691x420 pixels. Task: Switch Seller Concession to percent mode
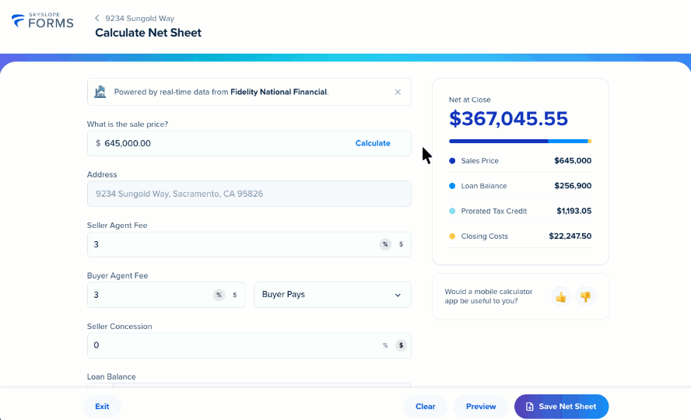coord(385,345)
